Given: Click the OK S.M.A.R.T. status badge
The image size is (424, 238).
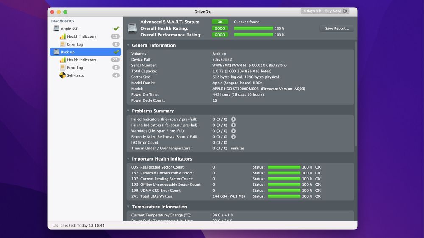Looking at the screenshot, I should 220,22.
